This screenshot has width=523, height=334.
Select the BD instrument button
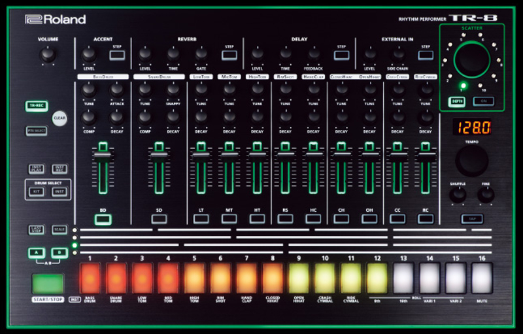point(103,220)
